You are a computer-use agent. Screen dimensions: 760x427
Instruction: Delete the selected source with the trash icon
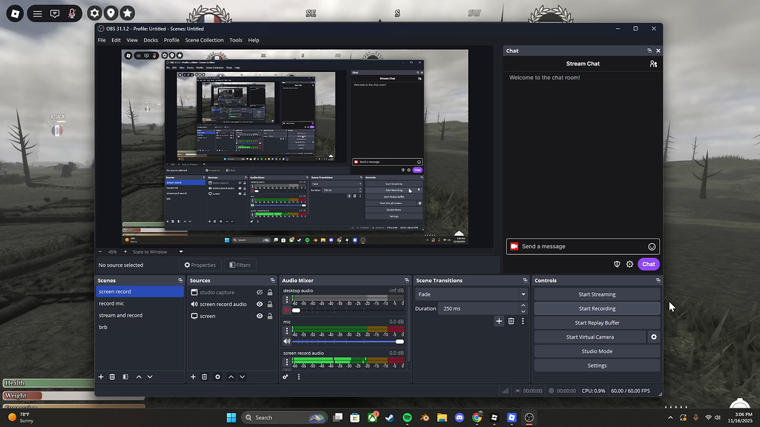coord(205,377)
